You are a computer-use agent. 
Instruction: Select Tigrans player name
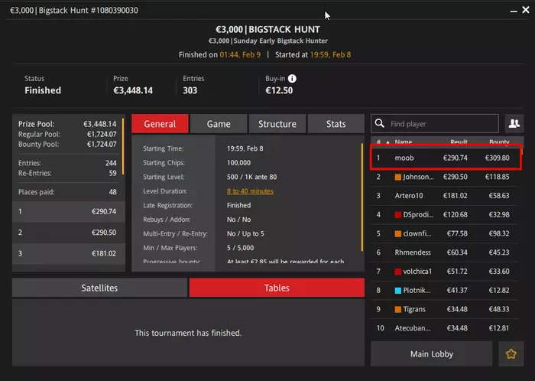414,309
